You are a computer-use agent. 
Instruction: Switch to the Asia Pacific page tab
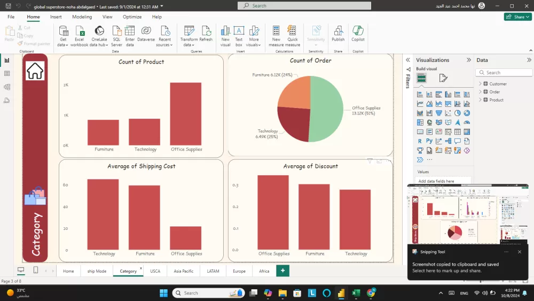(183, 271)
